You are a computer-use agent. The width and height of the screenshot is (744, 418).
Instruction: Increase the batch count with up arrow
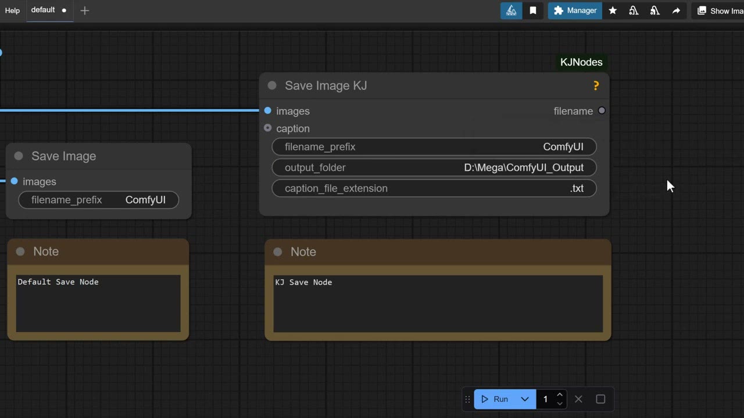559,395
